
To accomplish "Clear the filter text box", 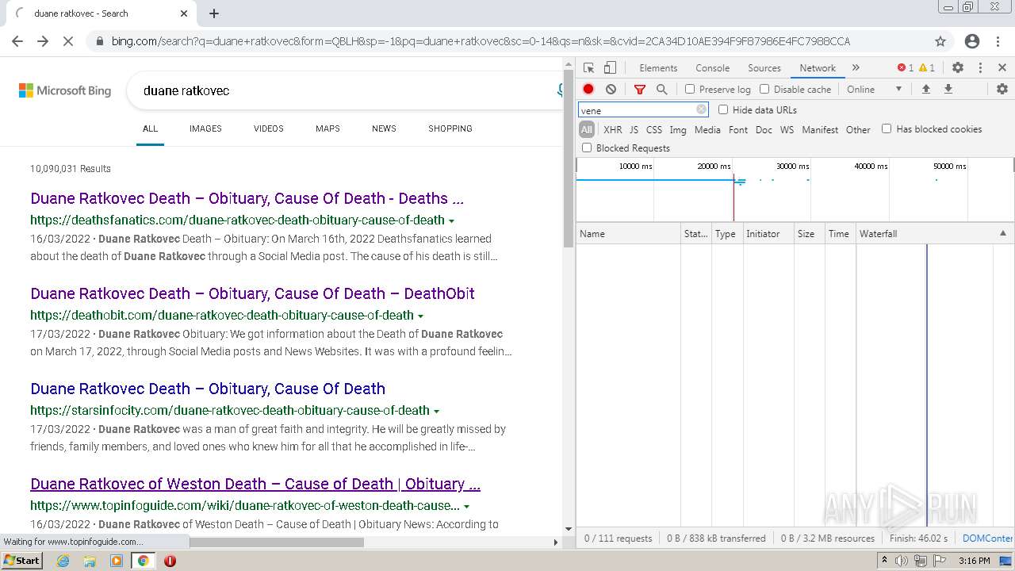I will (701, 110).
